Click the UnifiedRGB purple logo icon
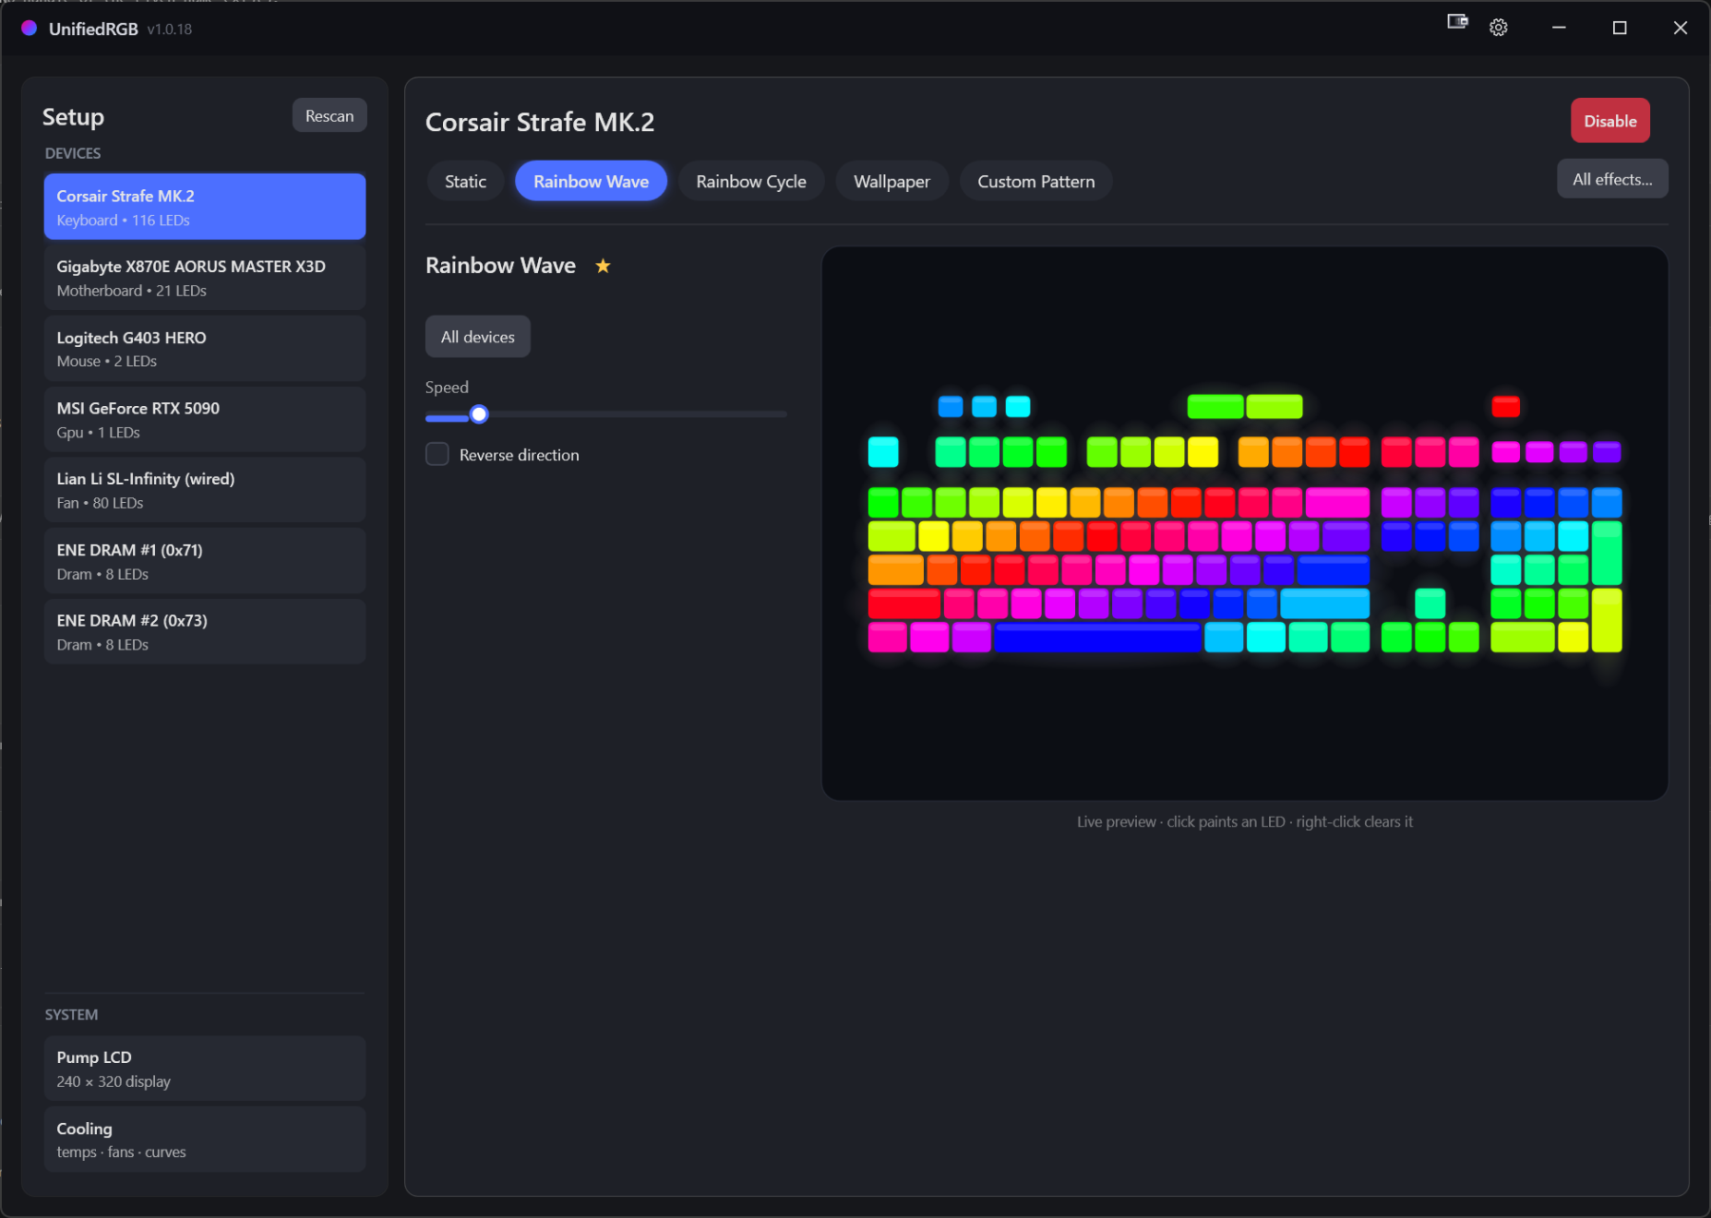The image size is (1711, 1218). tap(29, 29)
